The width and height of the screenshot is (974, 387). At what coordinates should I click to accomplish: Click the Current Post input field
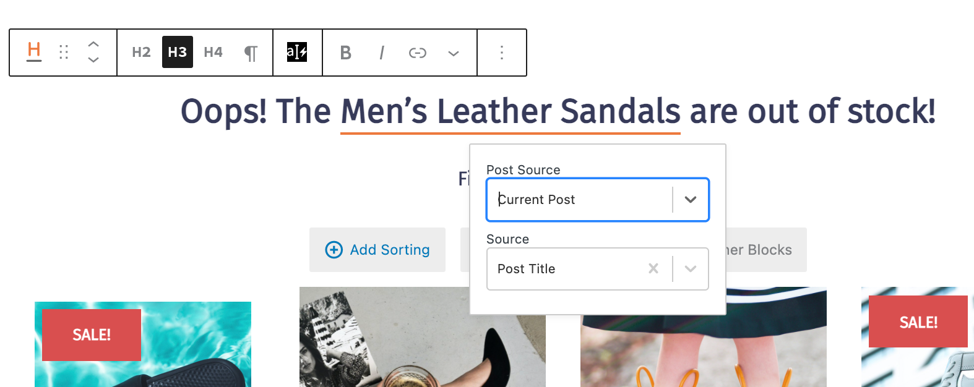pyautogui.click(x=582, y=200)
